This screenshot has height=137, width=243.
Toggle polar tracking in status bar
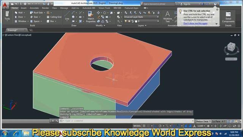pos(160,126)
